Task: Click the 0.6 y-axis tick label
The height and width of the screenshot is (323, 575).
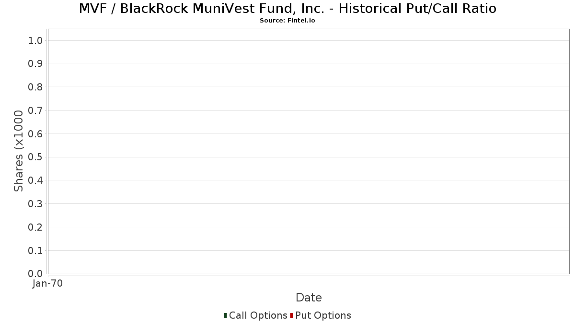Action: pyautogui.click(x=36, y=134)
